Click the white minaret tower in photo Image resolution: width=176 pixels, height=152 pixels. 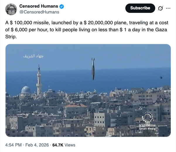click(x=39, y=80)
